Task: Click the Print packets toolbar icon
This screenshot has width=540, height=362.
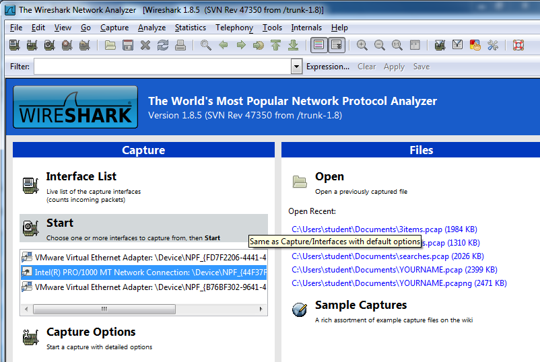Action: pos(180,45)
